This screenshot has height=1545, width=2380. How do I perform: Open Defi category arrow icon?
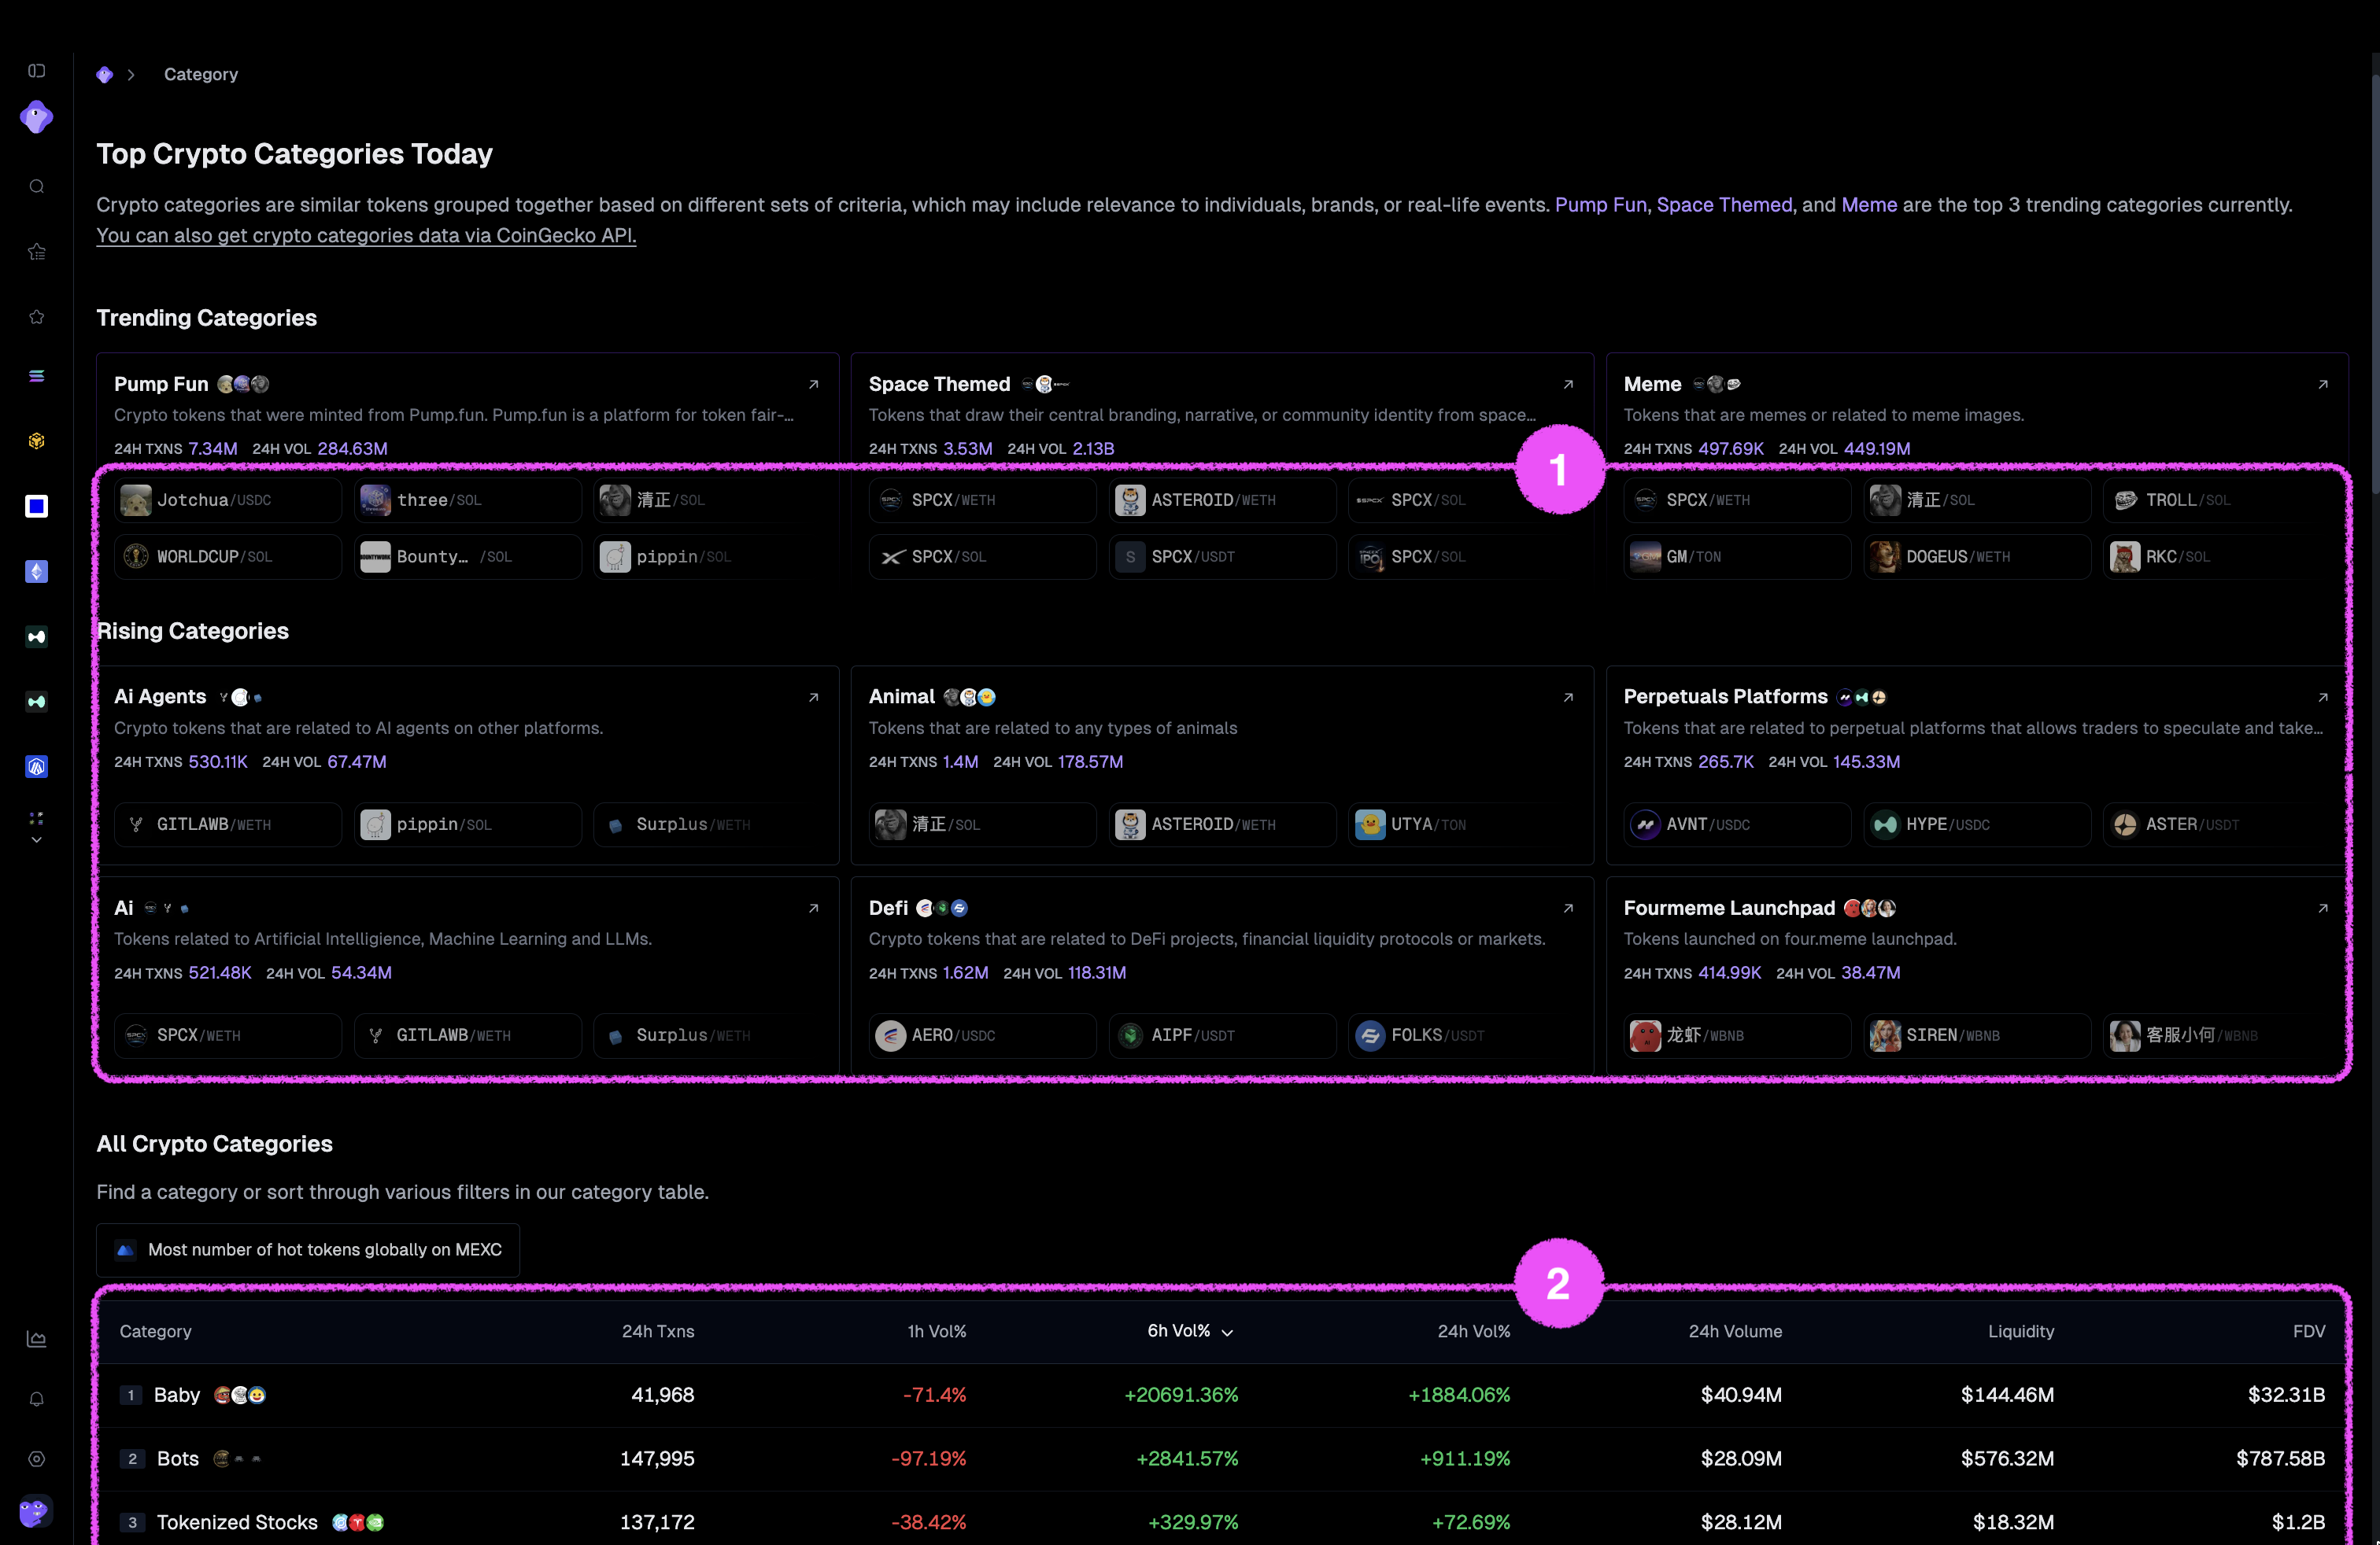tap(1568, 909)
